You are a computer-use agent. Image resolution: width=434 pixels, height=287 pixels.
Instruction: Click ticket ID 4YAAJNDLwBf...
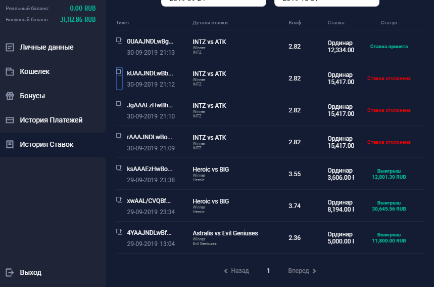pyautogui.click(x=149, y=233)
